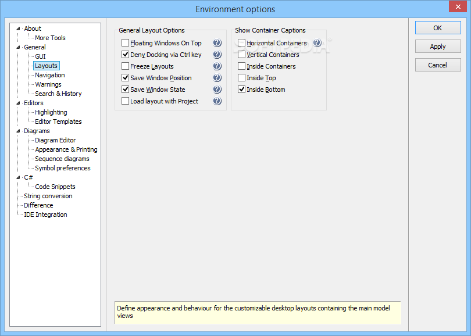The width and height of the screenshot is (471, 336).
Task: Open Diagram Editor settings
Action: point(55,140)
